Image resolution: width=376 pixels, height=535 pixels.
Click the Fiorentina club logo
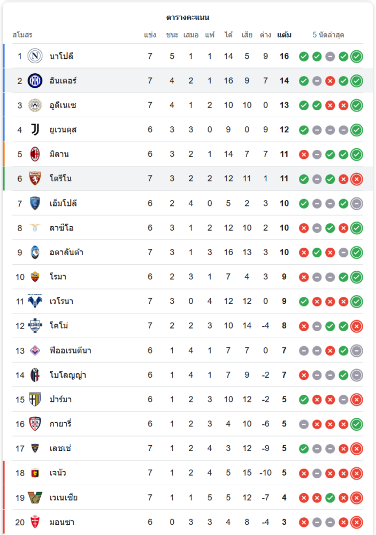point(35,350)
